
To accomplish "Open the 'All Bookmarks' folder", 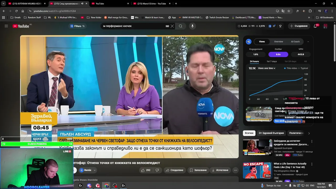I will (x=324, y=18).
